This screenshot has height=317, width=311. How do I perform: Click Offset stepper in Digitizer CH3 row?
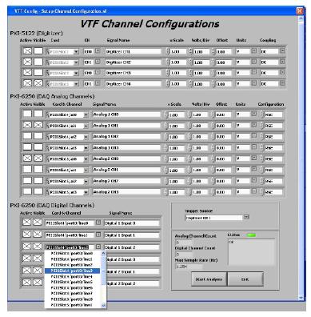point(213,73)
